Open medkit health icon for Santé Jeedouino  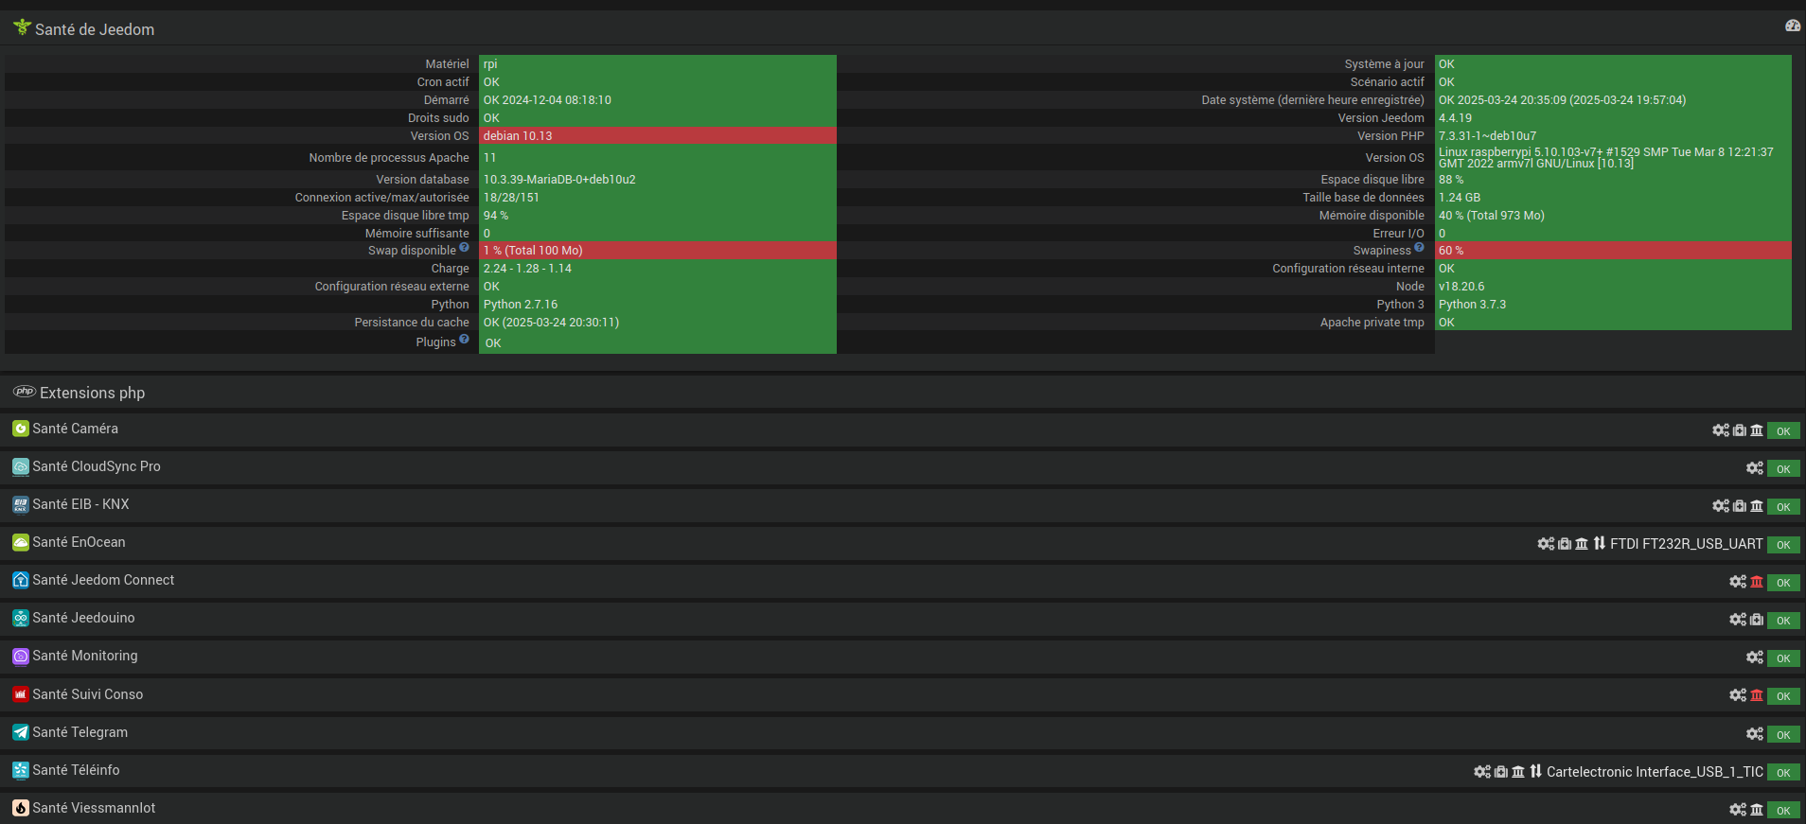click(x=1757, y=619)
